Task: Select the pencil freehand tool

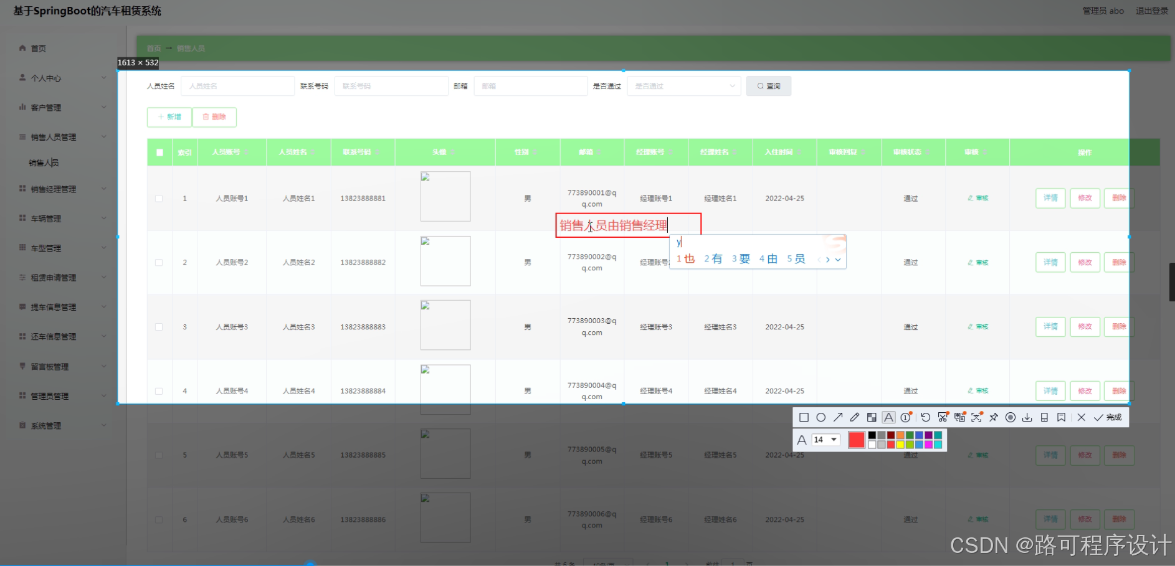Action: 855,417
